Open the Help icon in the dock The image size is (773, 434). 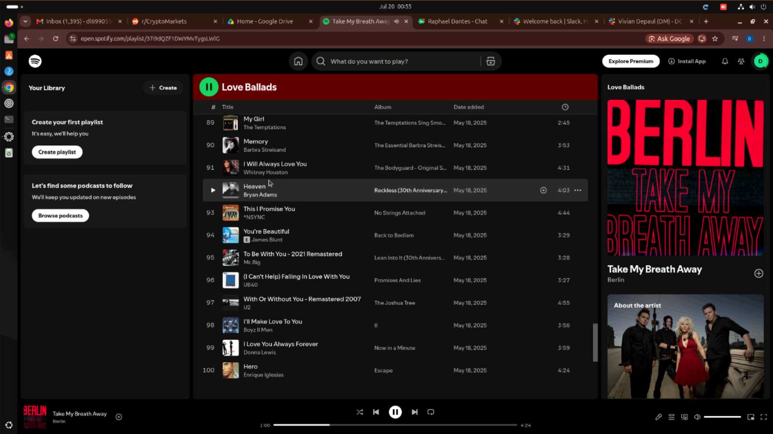(9, 71)
